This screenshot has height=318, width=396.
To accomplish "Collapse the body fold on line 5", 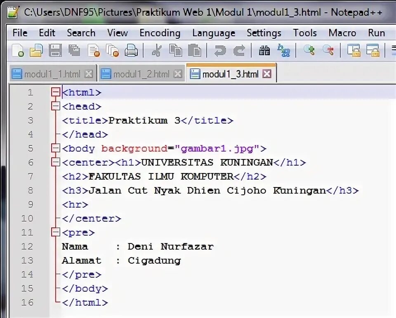I will (55, 148).
